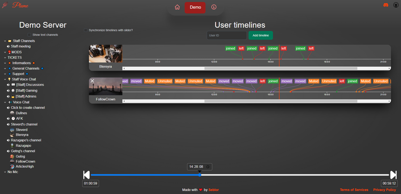Open the GitHub repository icon
This screenshot has width=401, height=194.
396,5
